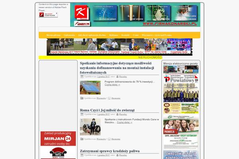This screenshot has width=239, height=159.
Task: Click the category link below the photovoltaic article
Action: click(x=101, y=98)
